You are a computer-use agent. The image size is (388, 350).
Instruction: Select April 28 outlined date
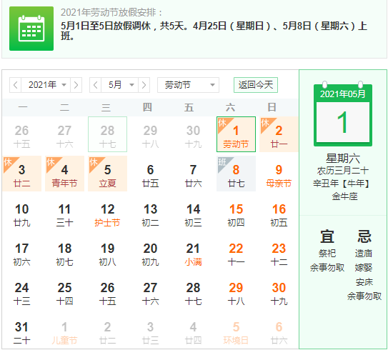pos(107,134)
